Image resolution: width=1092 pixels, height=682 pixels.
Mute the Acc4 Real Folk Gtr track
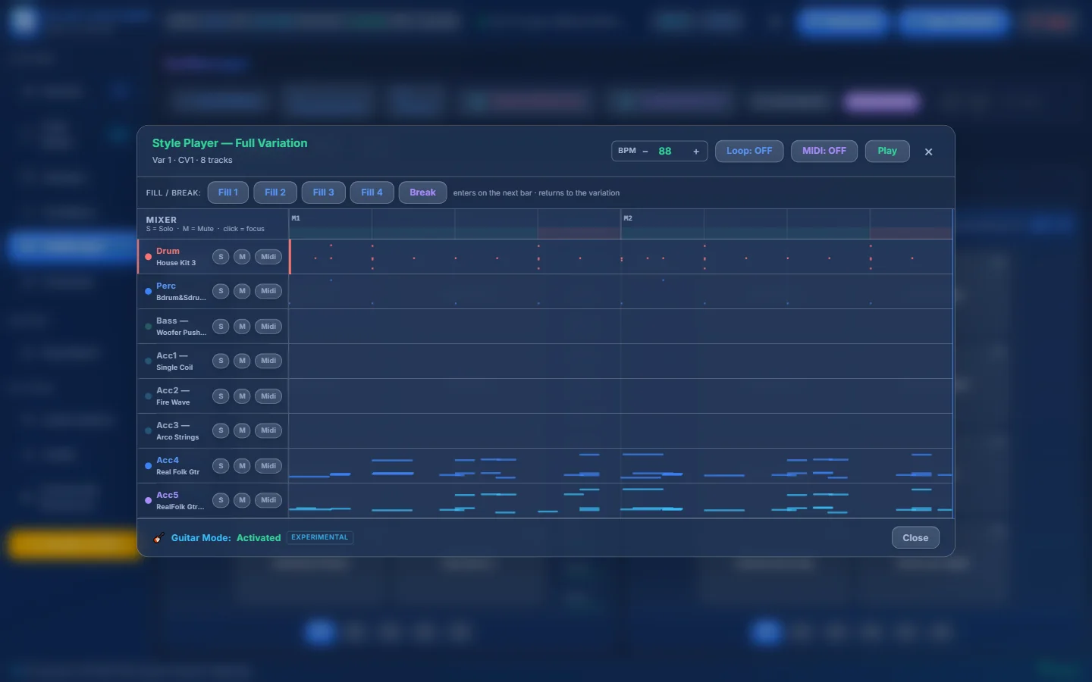click(242, 466)
